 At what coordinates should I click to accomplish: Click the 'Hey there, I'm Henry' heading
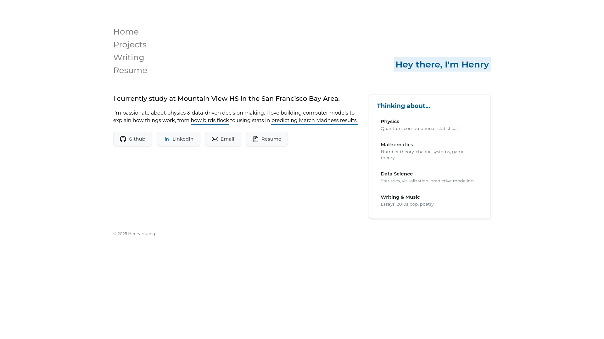pyautogui.click(x=442, y=64)
